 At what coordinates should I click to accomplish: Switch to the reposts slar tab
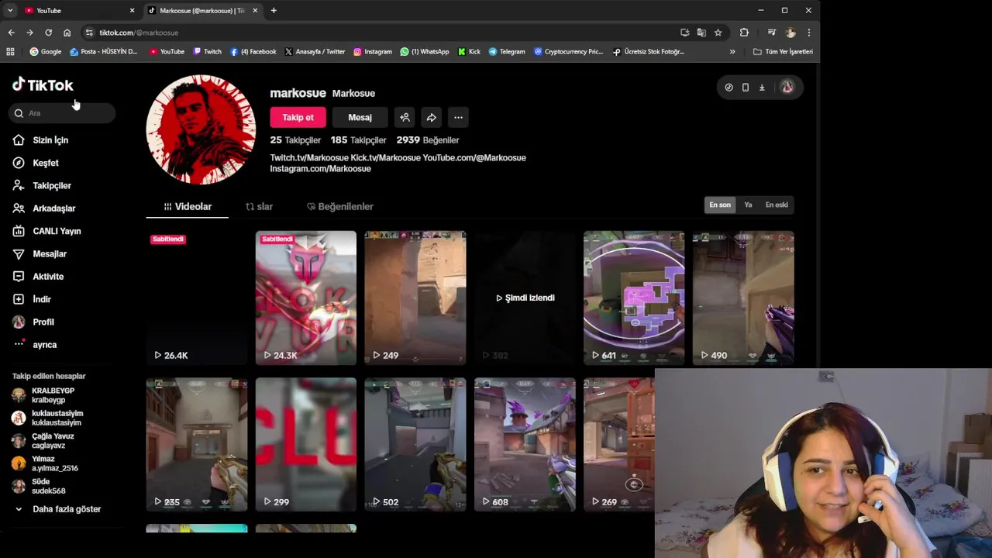coord(259,207)
